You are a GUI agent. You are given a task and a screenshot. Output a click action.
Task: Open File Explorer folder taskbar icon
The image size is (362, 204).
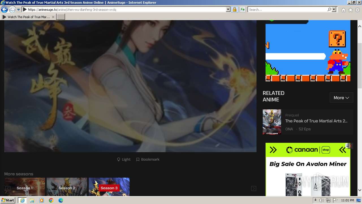(x=32, y=200)
